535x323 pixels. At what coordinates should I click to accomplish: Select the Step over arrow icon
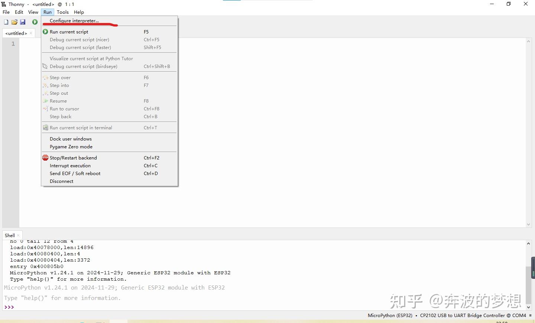point(45,77)
